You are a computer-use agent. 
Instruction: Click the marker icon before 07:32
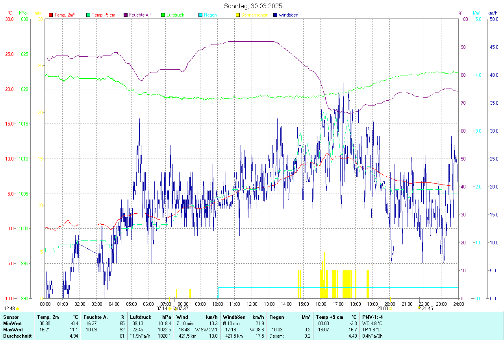pos(175,309)
